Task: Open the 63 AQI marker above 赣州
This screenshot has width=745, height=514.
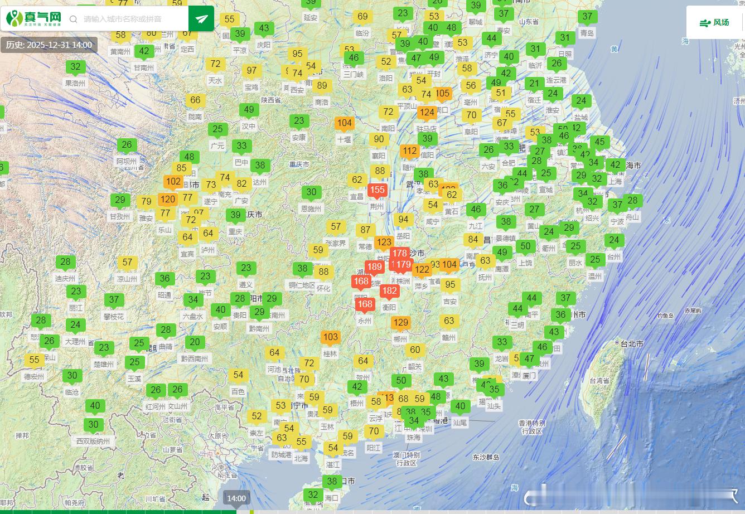Action: 449,321
